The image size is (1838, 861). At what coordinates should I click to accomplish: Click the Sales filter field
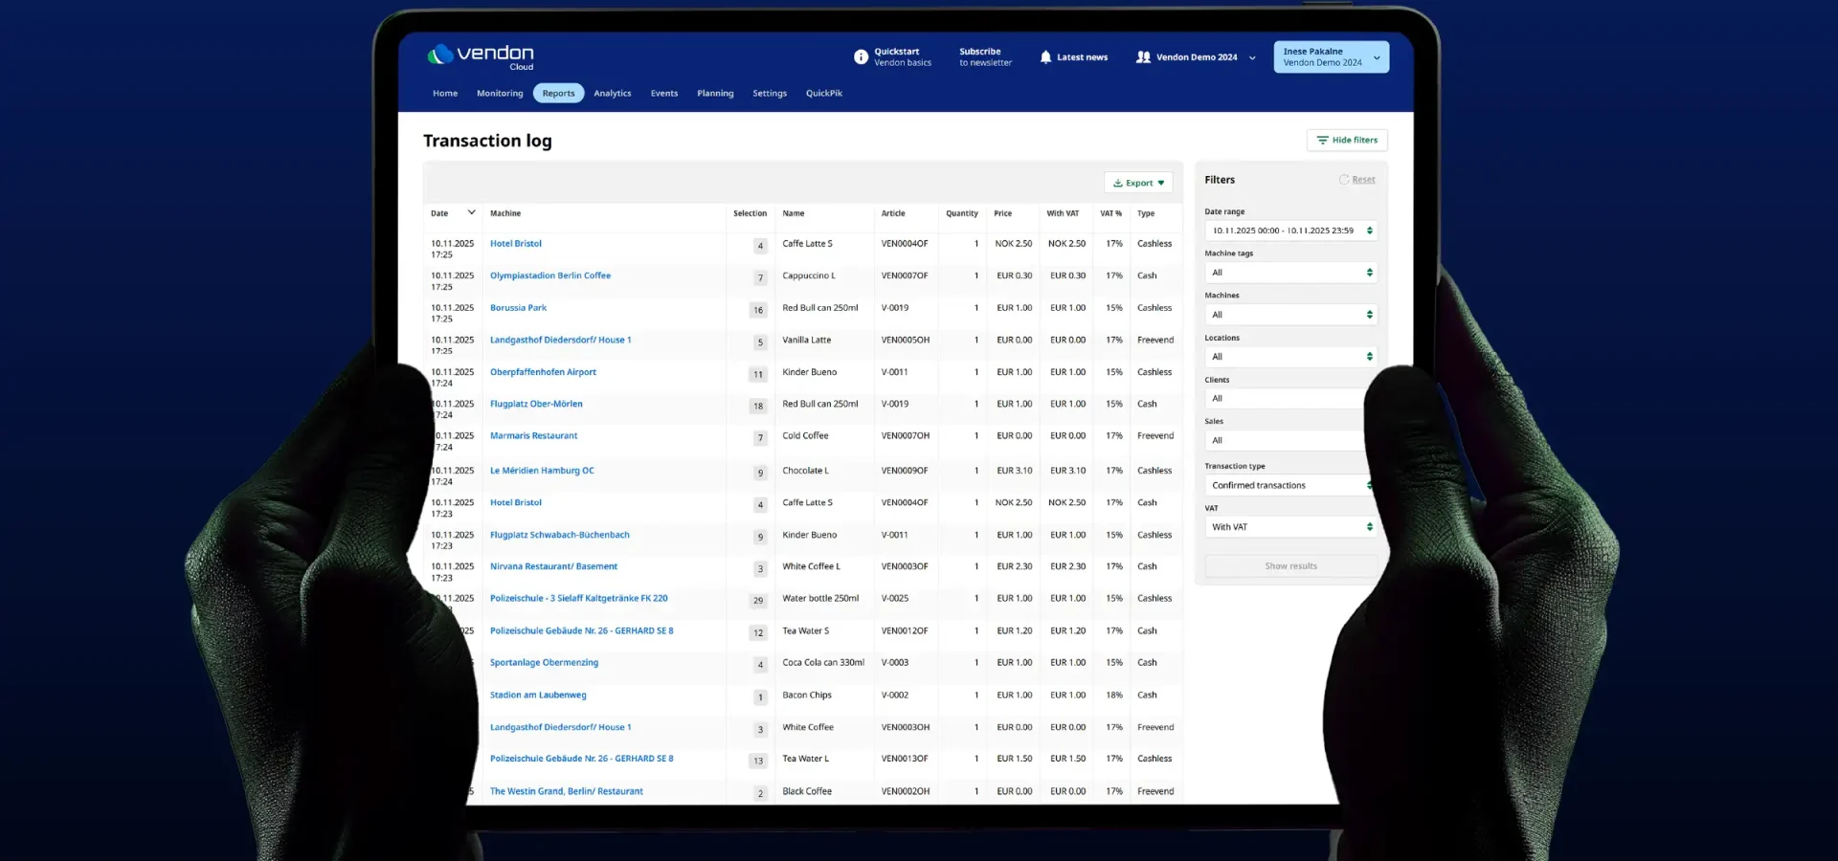[x=1287, y=441]
